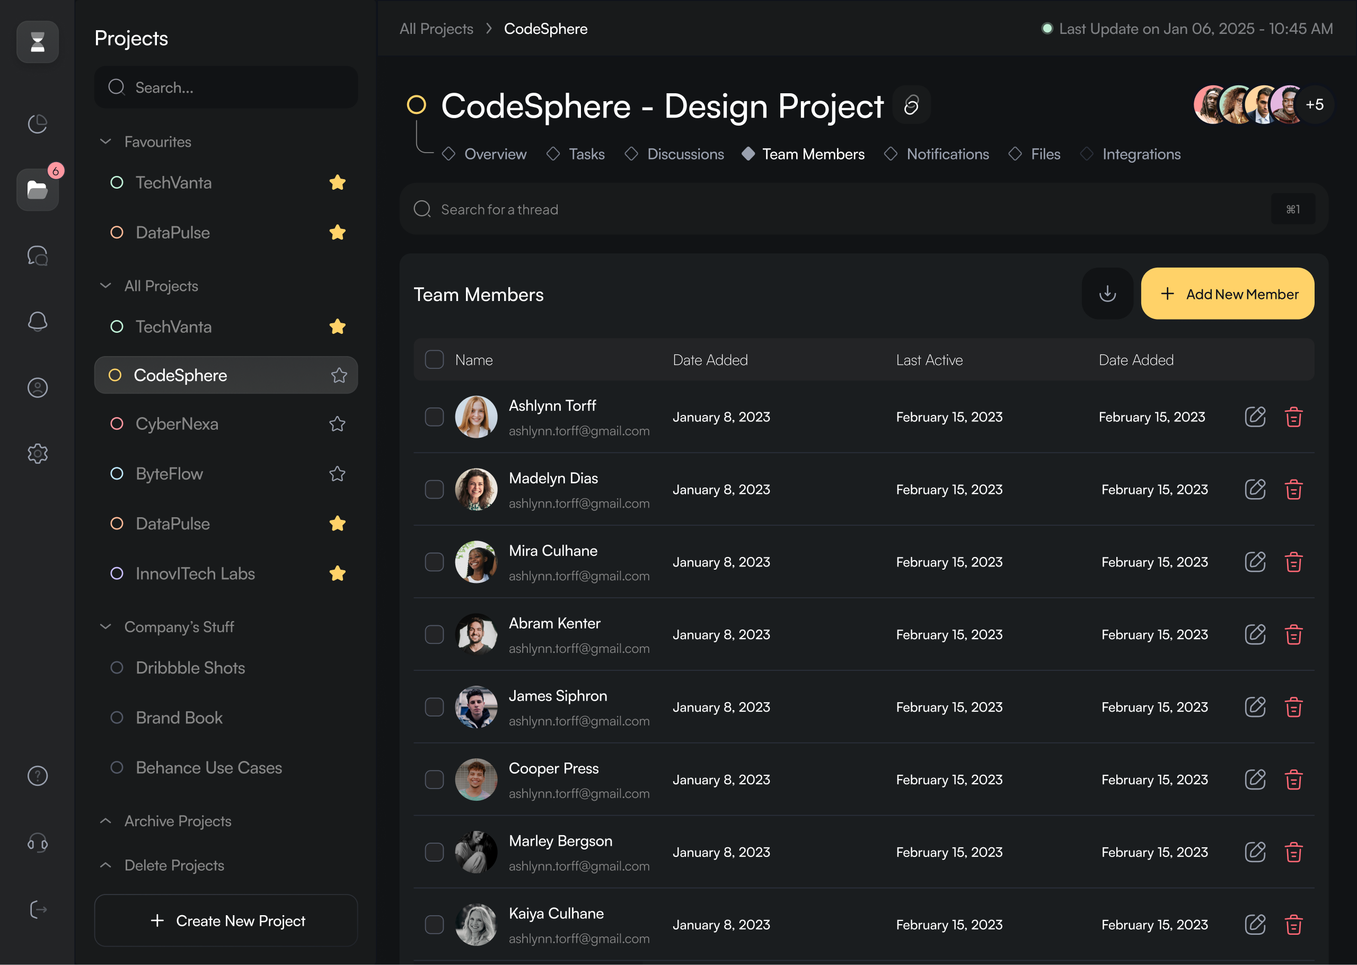1357x965 pixels.
Task: Open the Integrations tab
Action: click(1131, 155)
